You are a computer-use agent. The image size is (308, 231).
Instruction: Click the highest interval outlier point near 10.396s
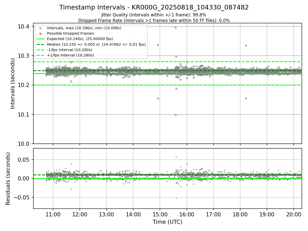tap(176, 27)
